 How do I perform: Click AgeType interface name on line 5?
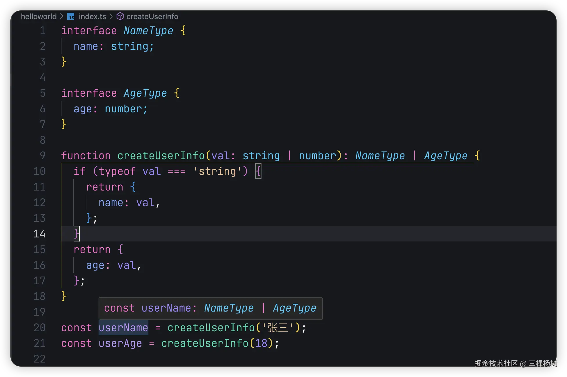coord(145,93)
